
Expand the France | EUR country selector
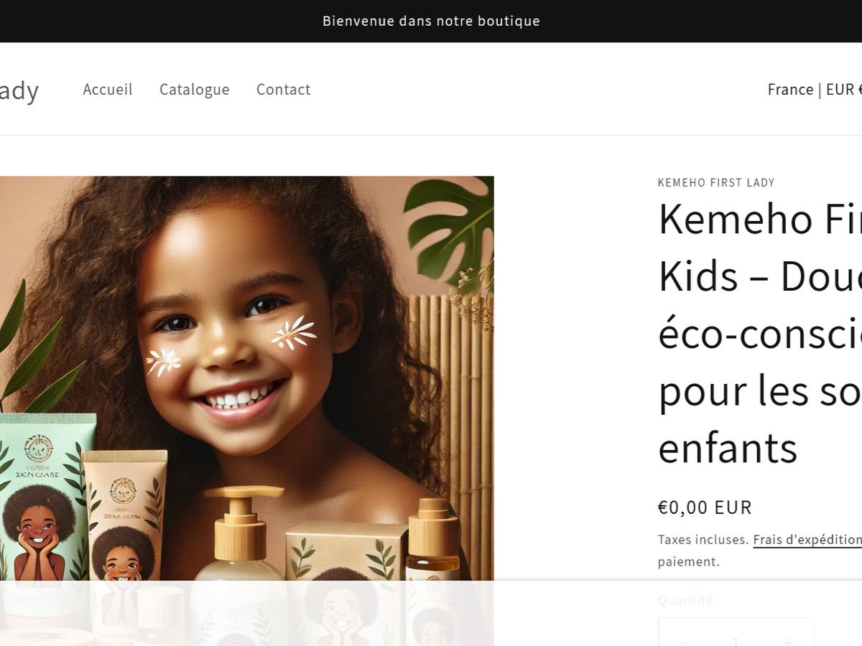click(x=815, y=89)
